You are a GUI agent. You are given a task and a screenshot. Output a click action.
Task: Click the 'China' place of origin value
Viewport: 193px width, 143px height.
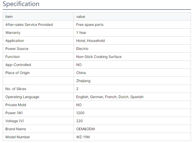81,73
